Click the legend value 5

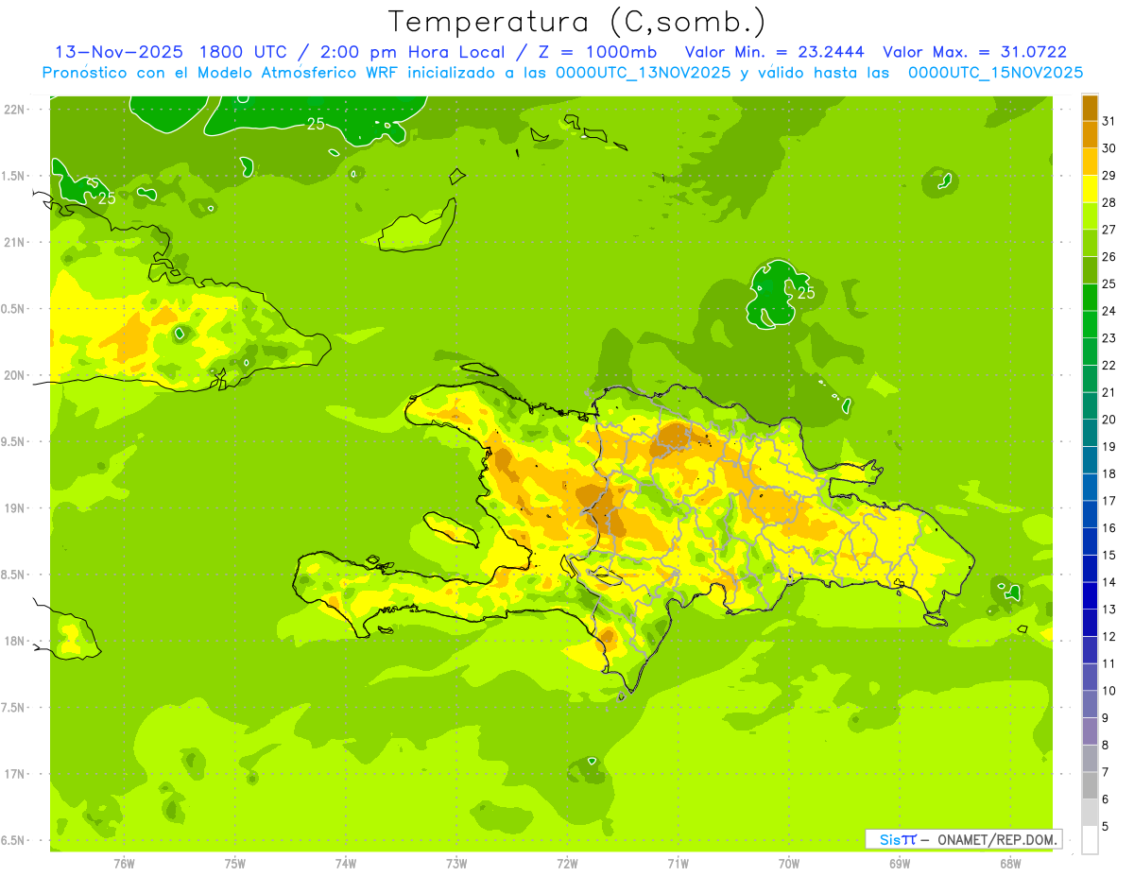coord(1106,827)
